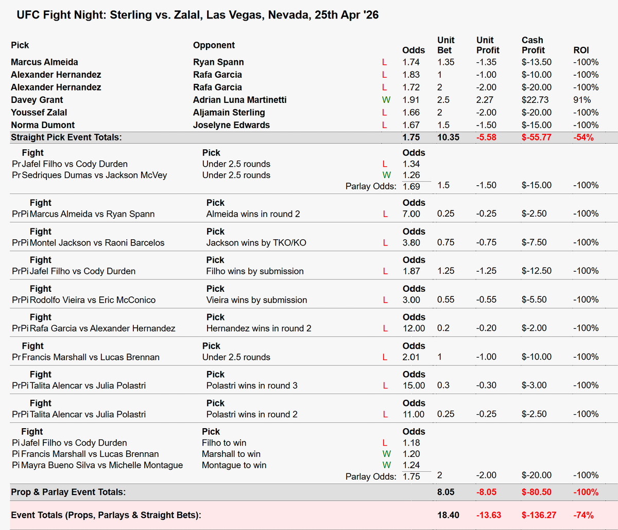Select the odds 15.00 value

414,385
